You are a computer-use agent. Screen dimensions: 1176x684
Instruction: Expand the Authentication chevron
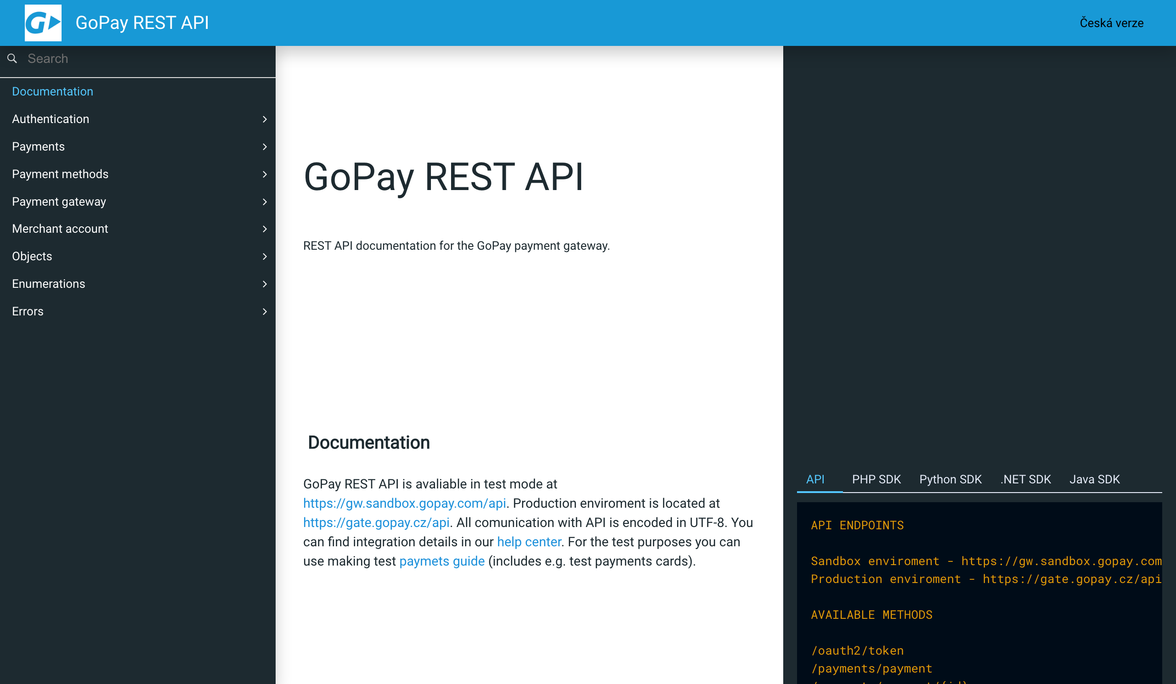[x=265, y=119]
